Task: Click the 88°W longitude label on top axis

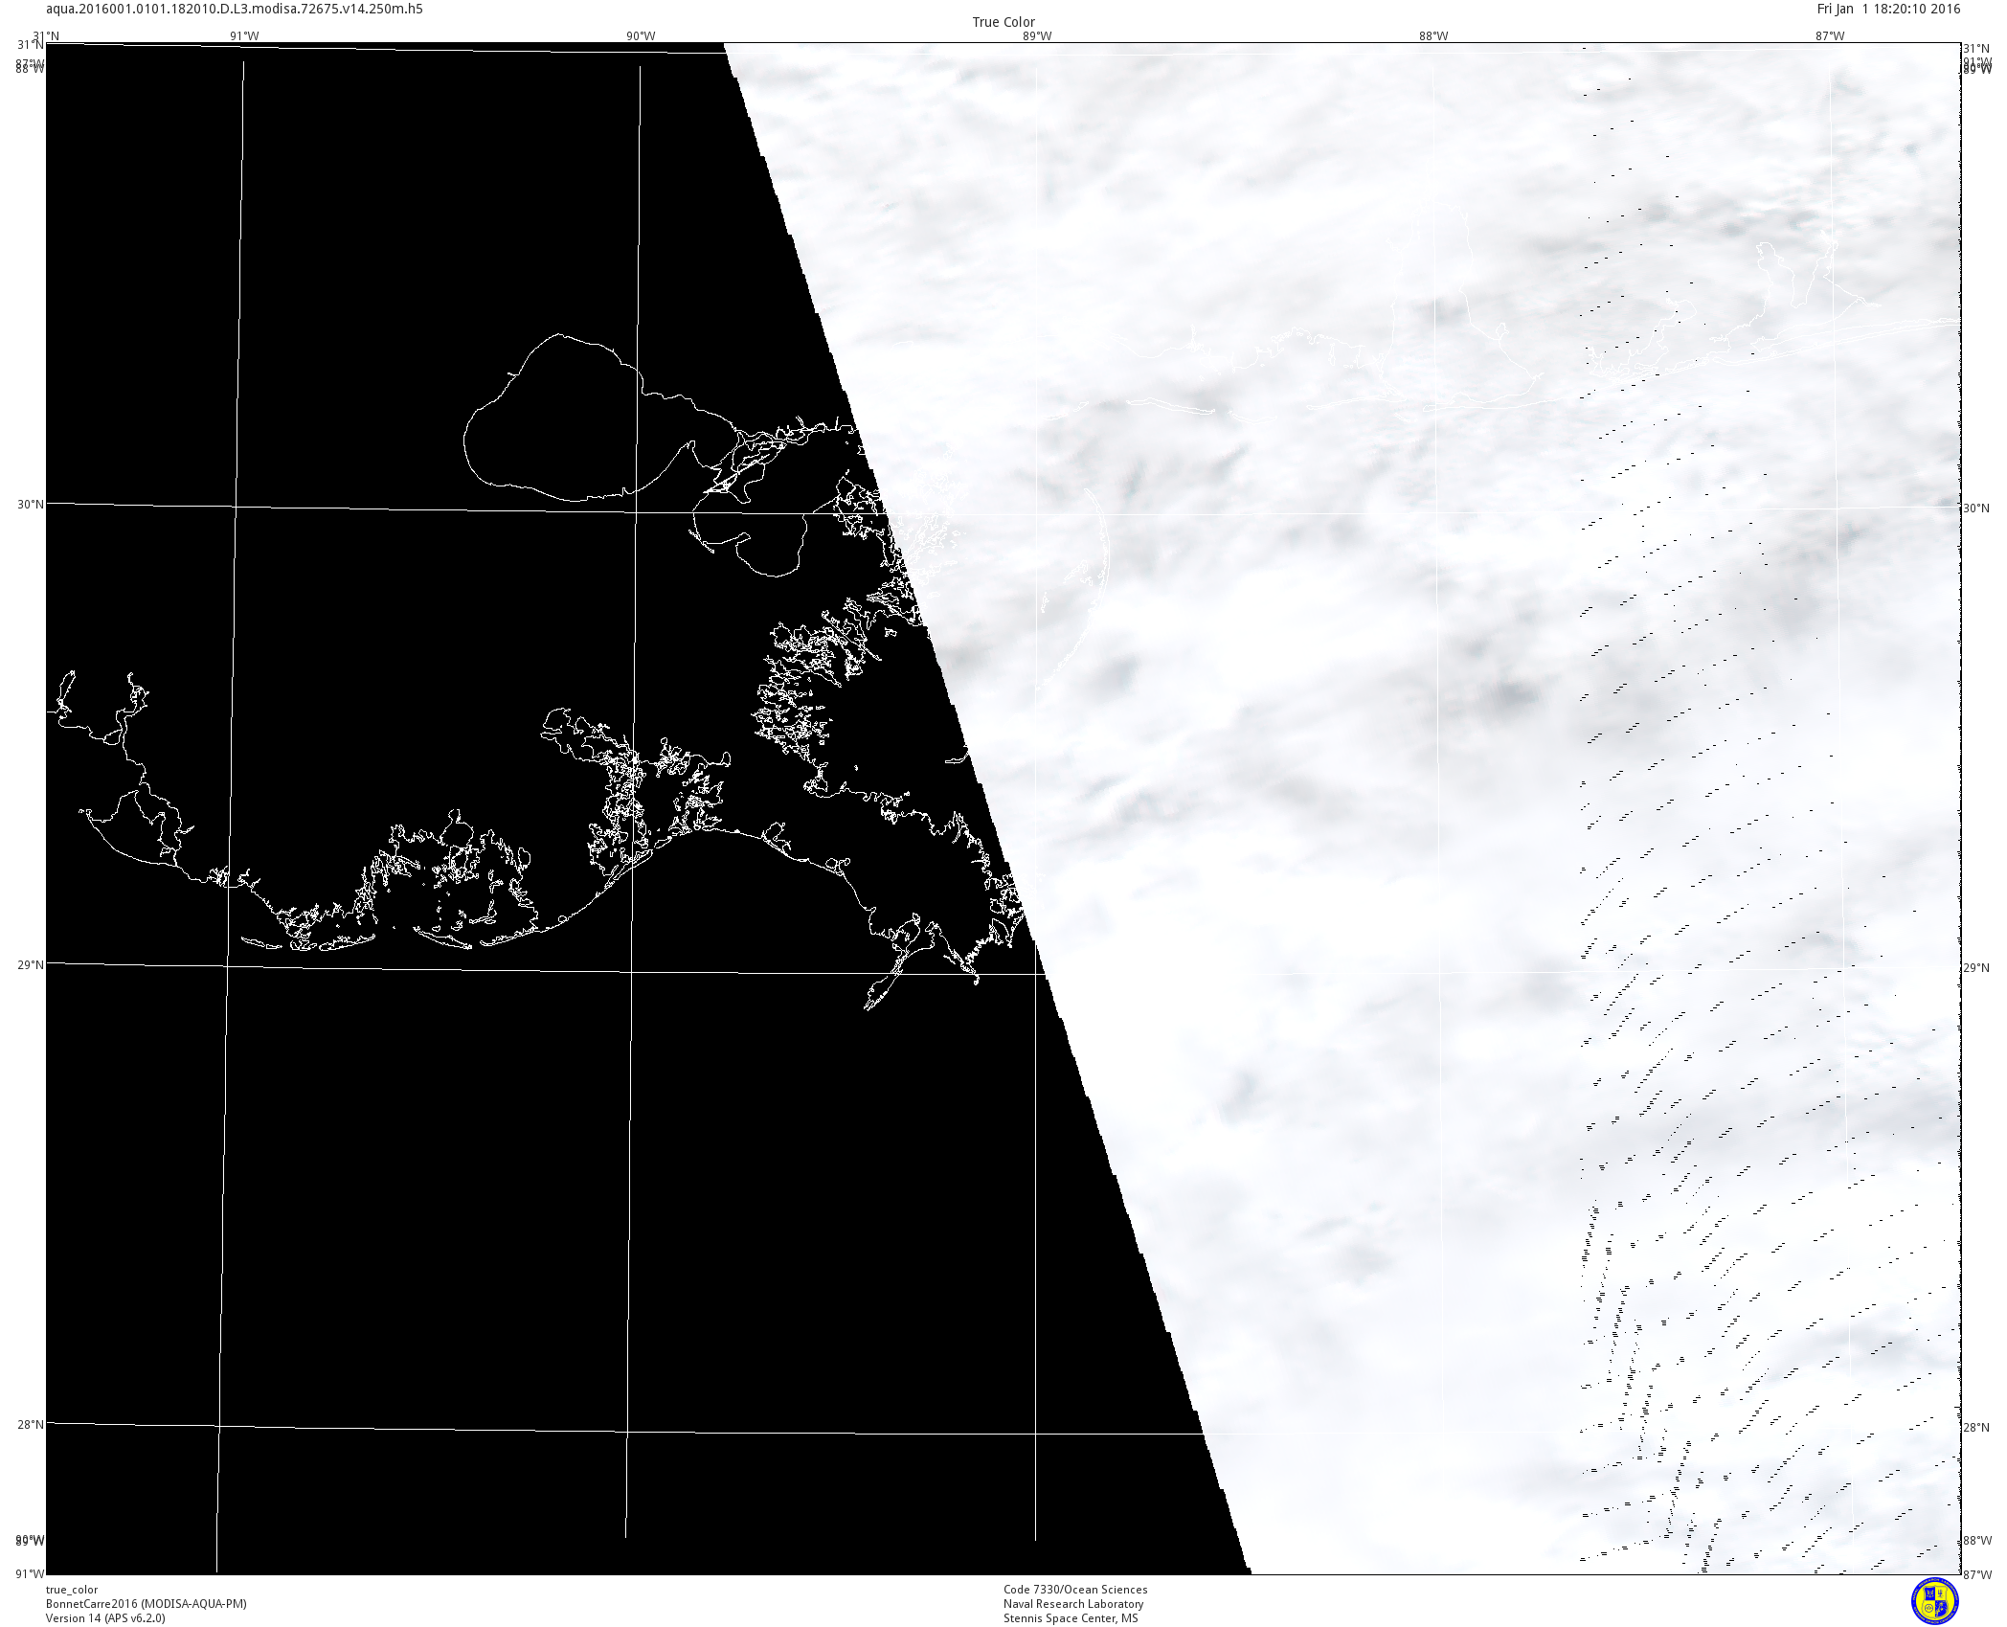Action: click(1433, 36)
